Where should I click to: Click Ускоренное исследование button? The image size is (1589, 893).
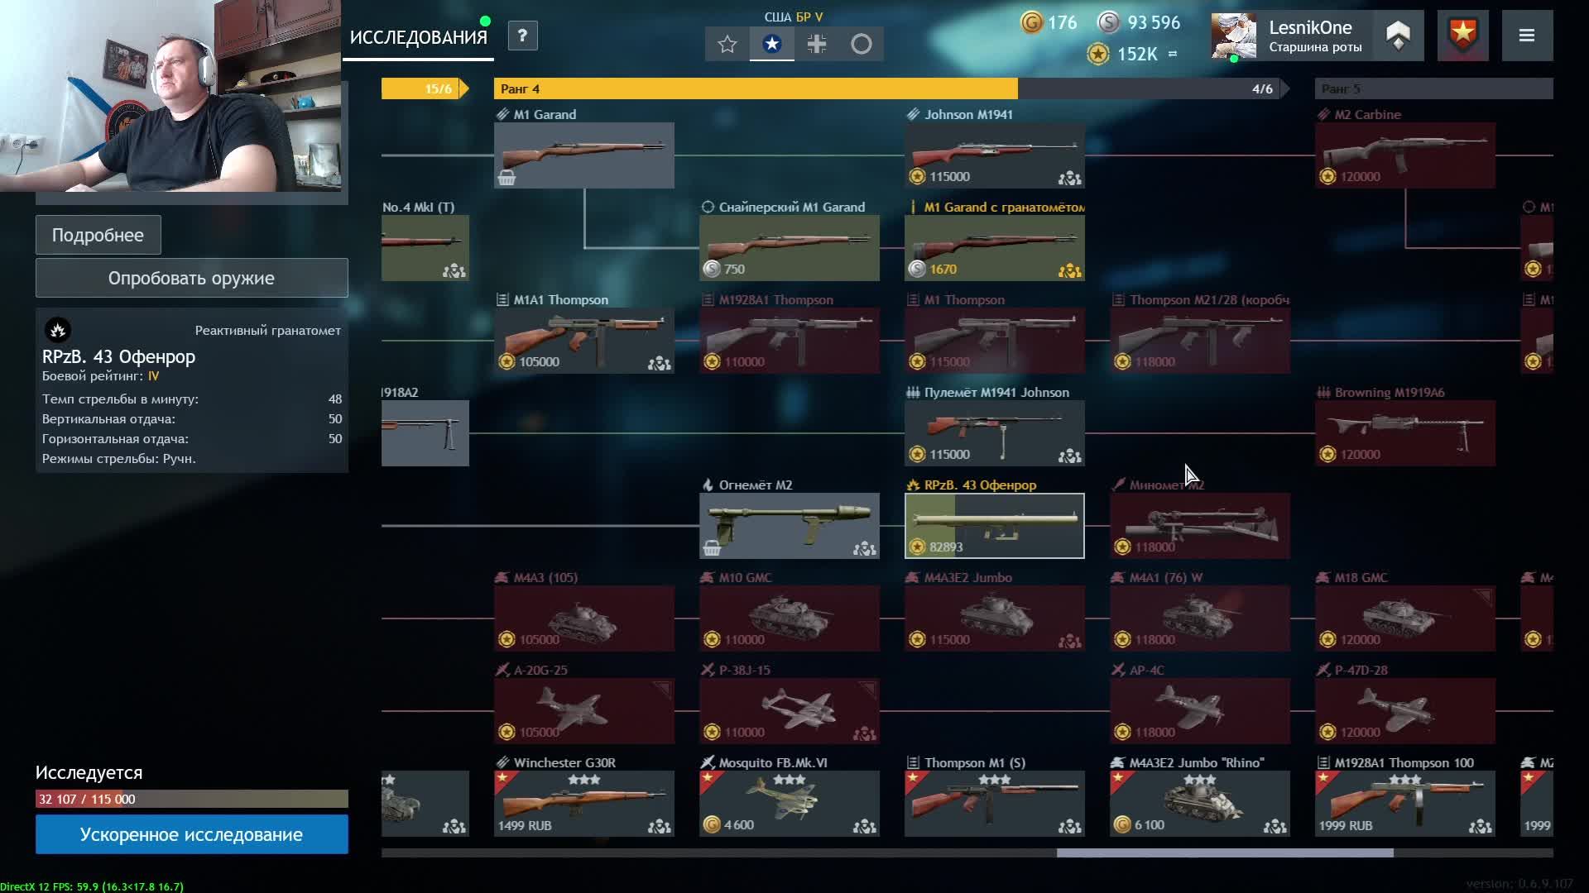[191, 834]
